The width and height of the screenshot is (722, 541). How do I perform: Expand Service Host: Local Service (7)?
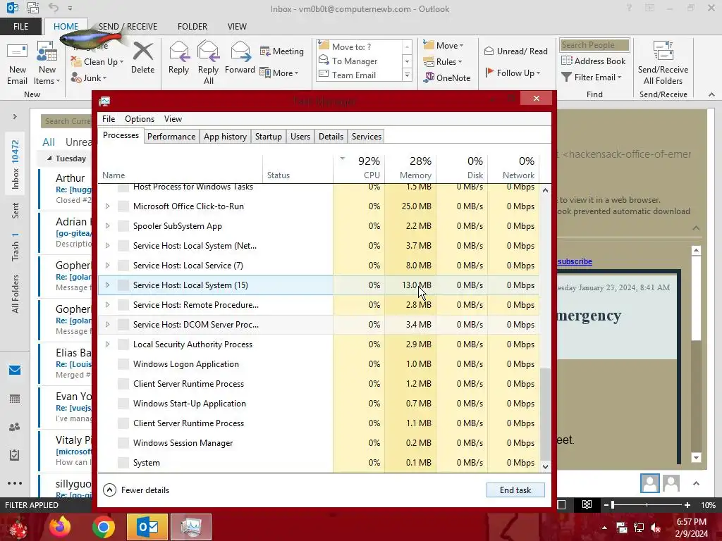click(107, 266)
